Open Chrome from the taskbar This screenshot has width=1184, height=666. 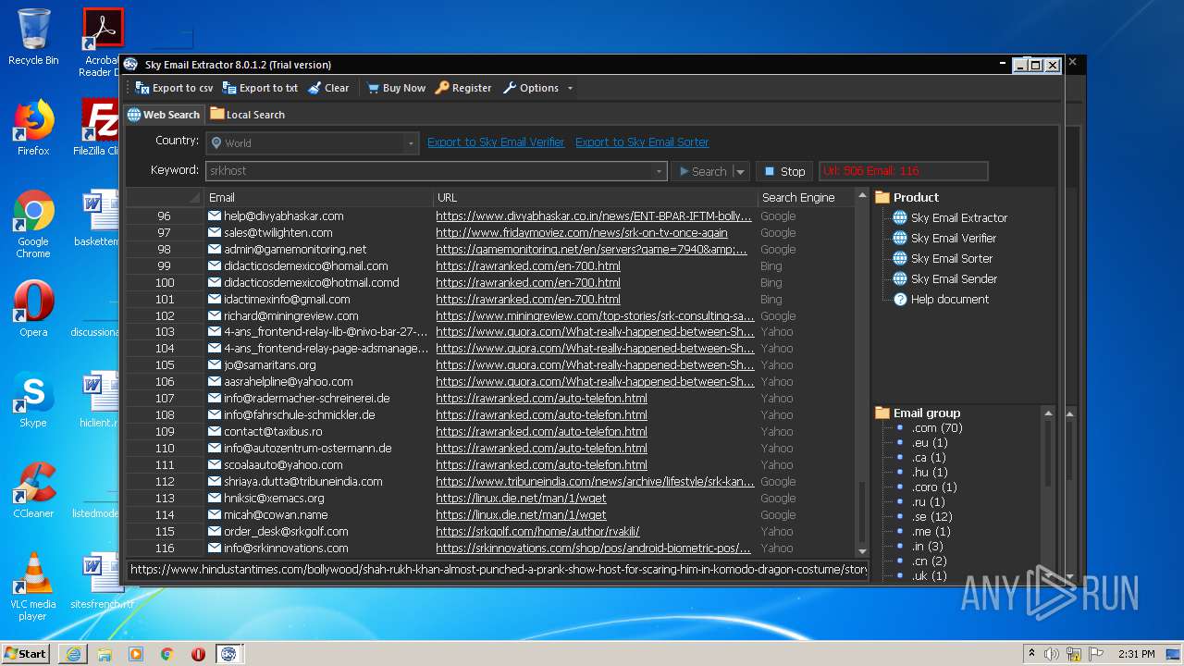pyautogui.click(x=166, y=654)
